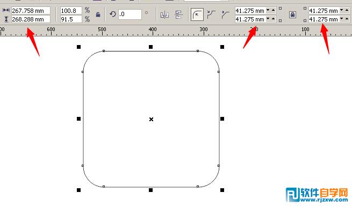Click the bottom-left corner radius field
Screen dimensions: 352x207
pos(250,19)
